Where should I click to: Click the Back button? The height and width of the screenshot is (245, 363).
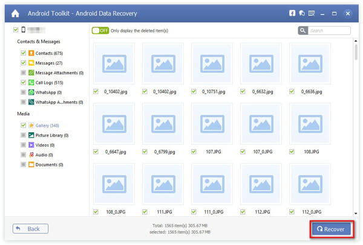tap(30, 229)
